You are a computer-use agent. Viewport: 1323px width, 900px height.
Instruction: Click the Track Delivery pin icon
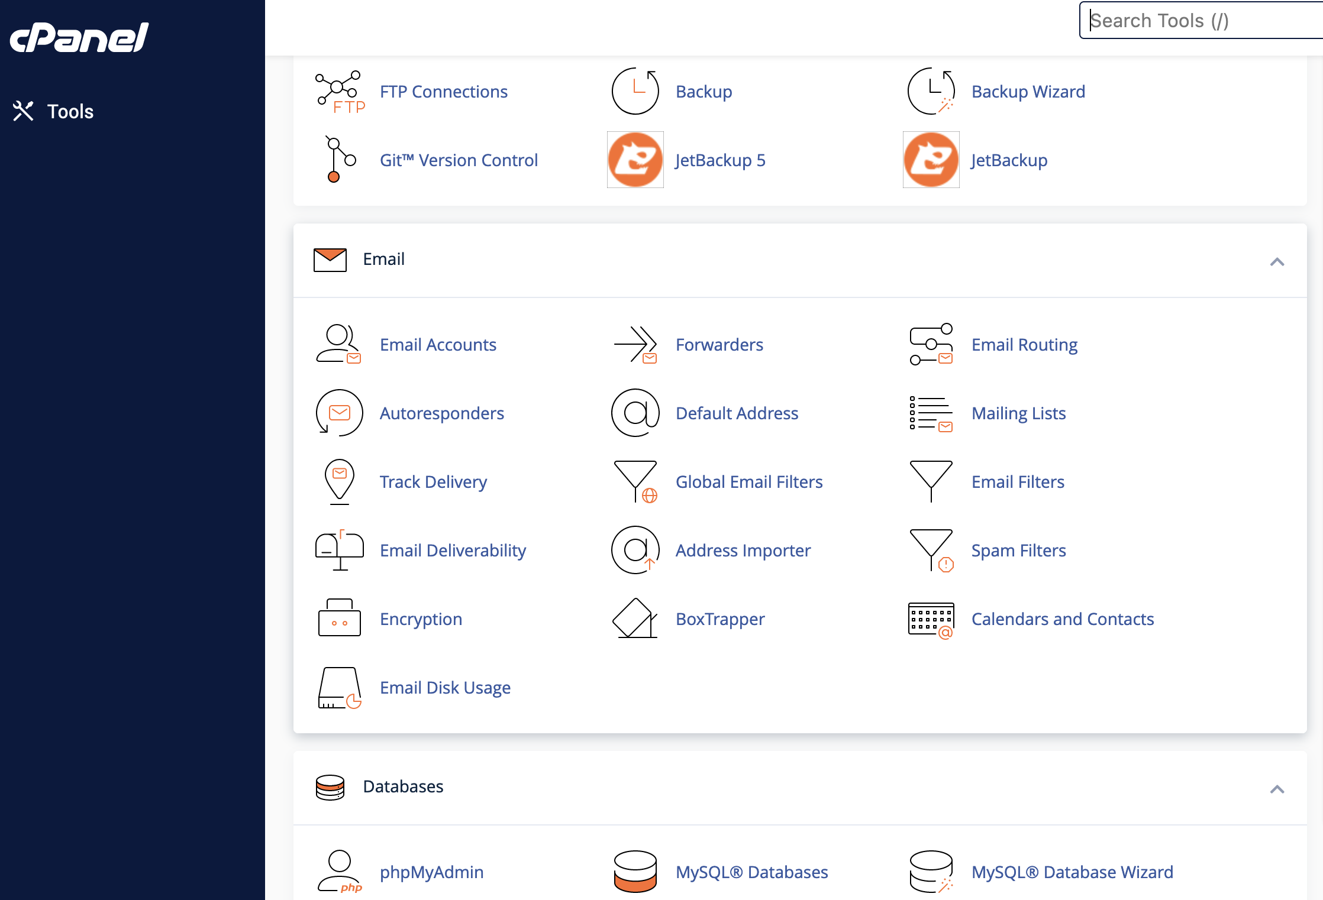[340, 481]
